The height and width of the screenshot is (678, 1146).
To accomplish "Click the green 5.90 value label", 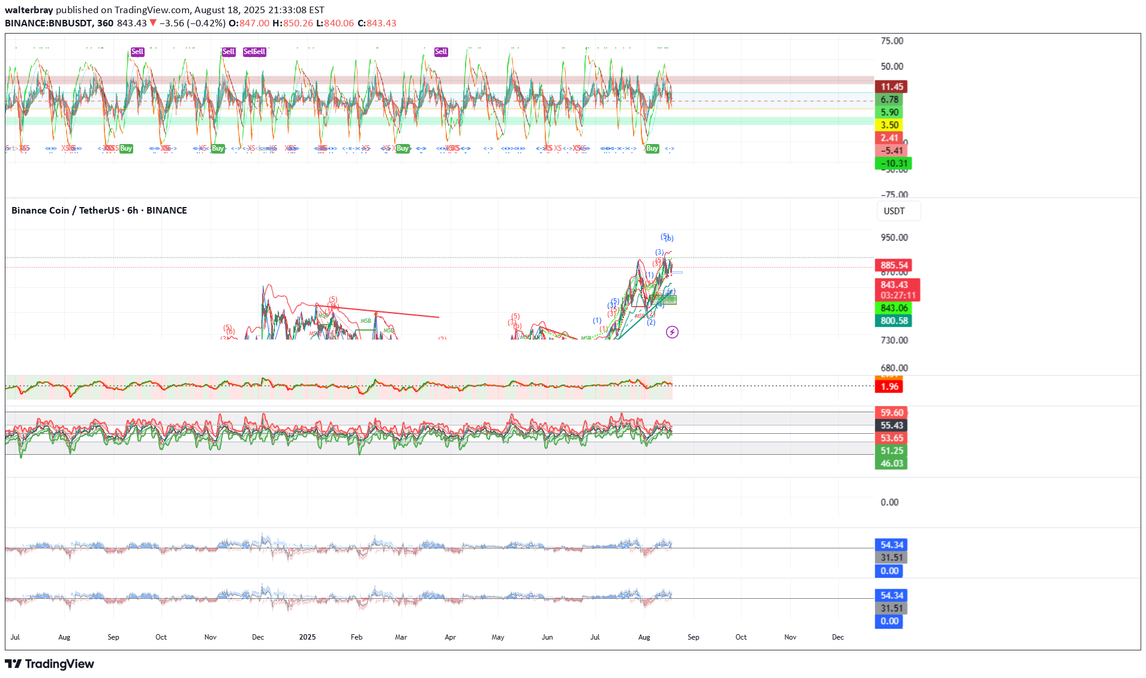I will coord(889,112).
